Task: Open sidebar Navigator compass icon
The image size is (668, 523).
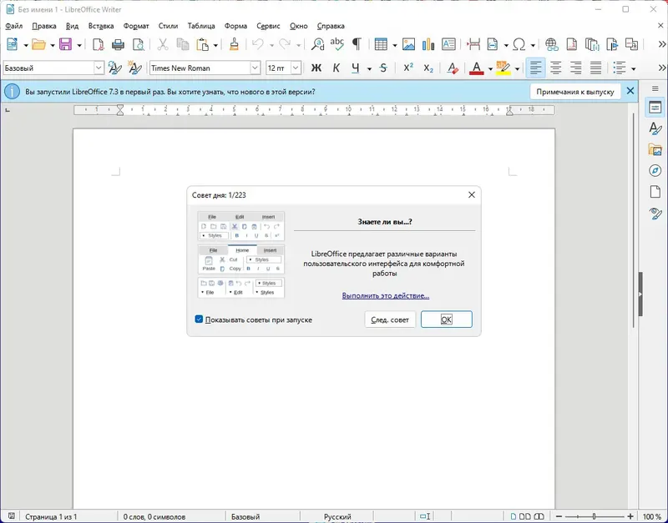Action: (655, 171)
